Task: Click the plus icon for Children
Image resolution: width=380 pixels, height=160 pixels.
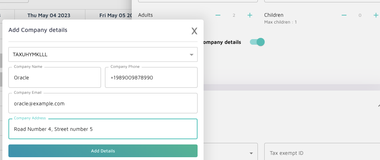Action: [376, 15]
